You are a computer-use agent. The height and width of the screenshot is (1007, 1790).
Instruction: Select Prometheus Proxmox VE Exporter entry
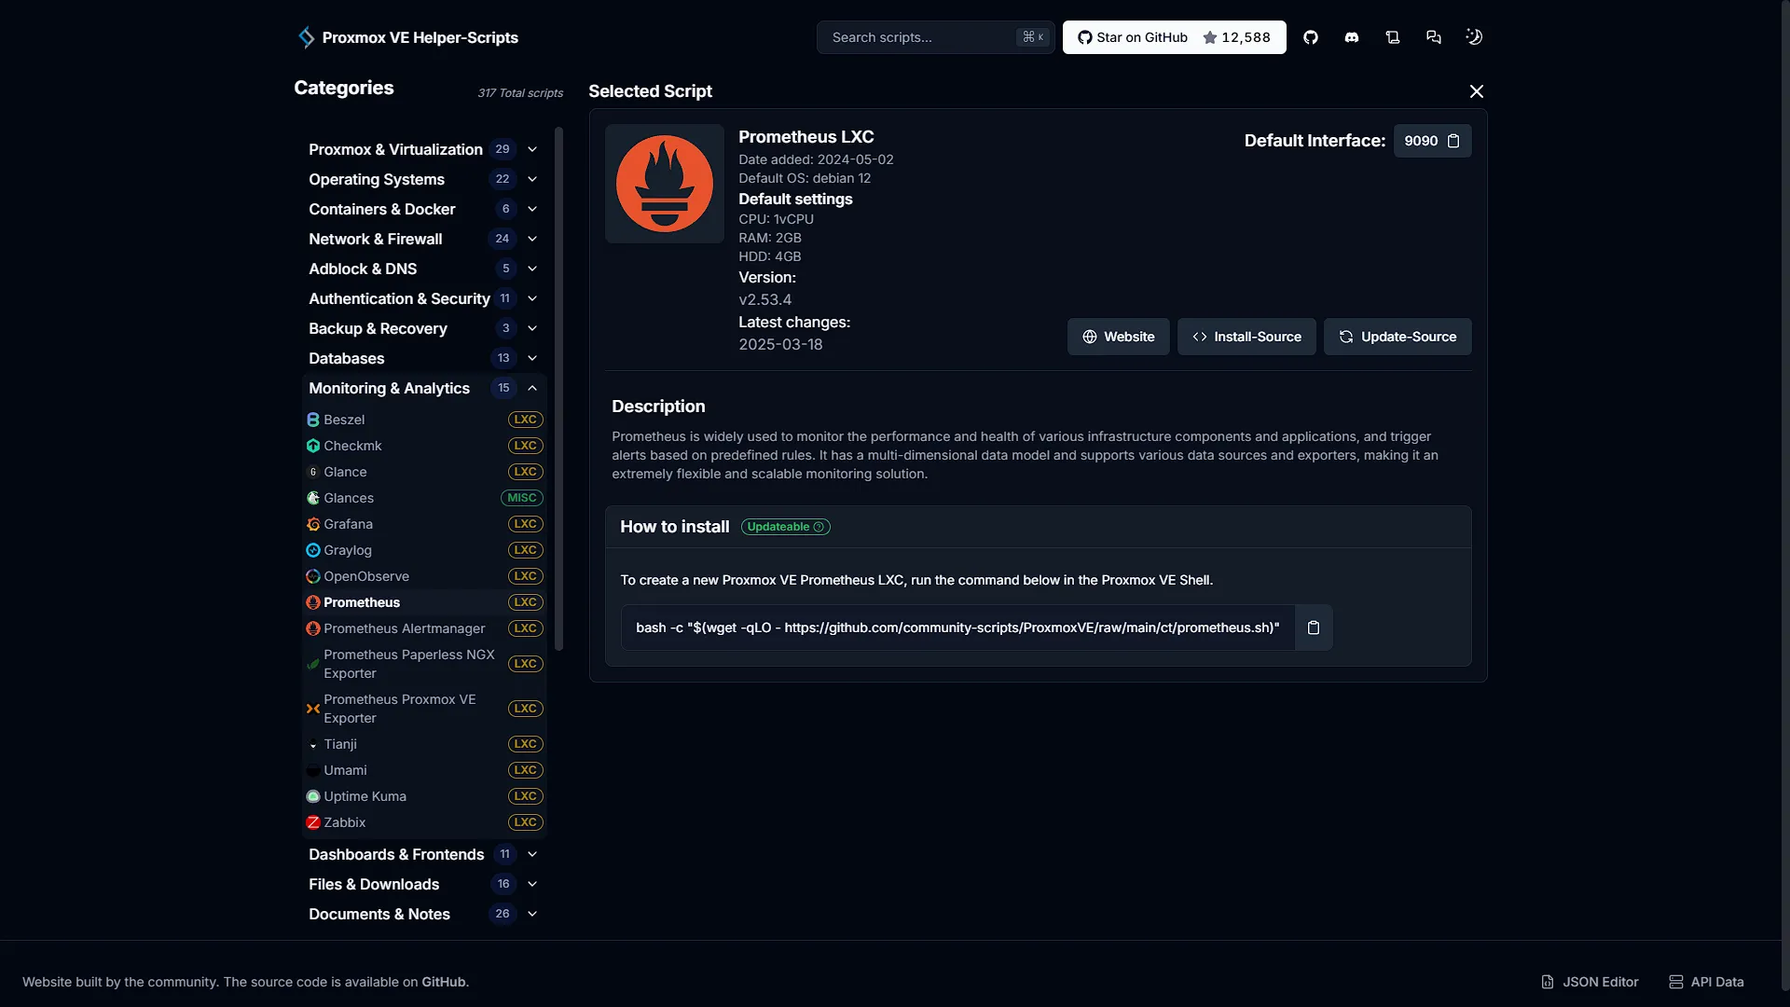point(424,709)
